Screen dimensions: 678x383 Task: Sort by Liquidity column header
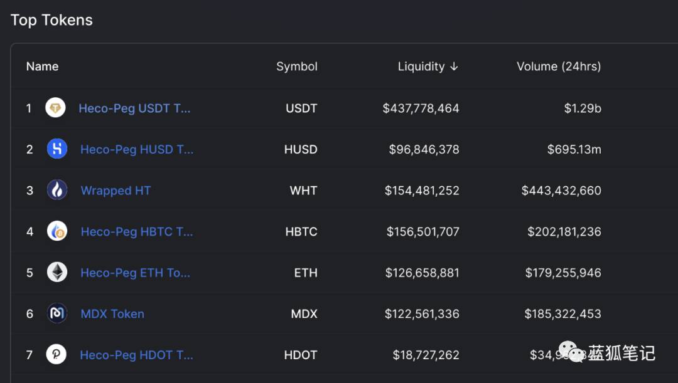coord(428,66)
